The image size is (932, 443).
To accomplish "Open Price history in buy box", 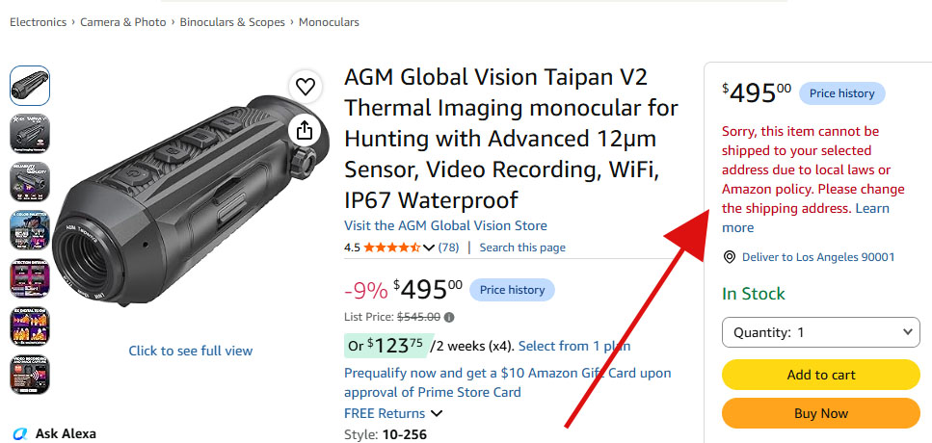I will click(x=841, y=93).
